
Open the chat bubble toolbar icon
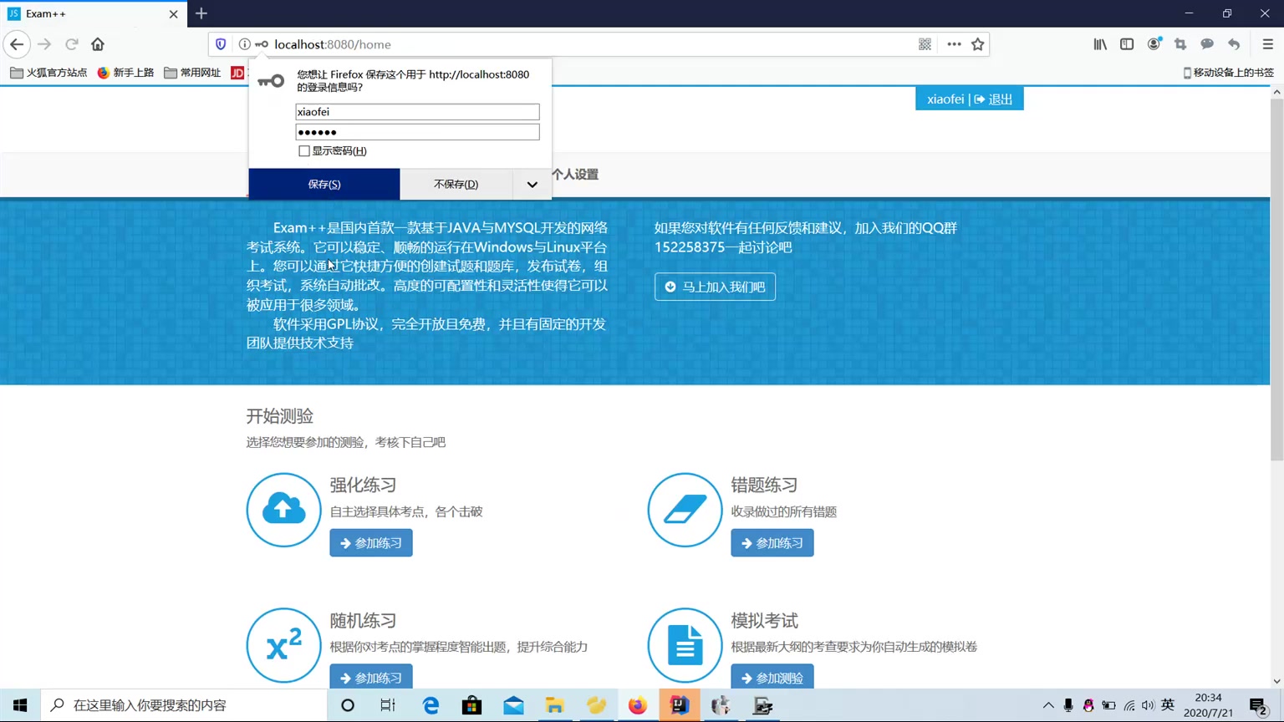tap(1207, 44)
